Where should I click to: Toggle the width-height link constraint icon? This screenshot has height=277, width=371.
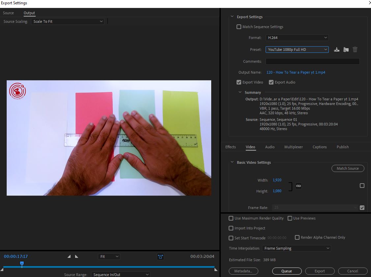[299, 186]
